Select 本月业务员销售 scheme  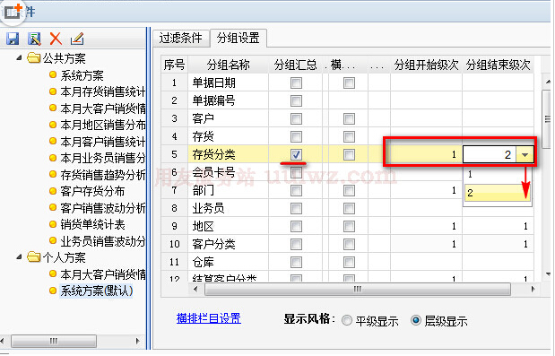102,158
